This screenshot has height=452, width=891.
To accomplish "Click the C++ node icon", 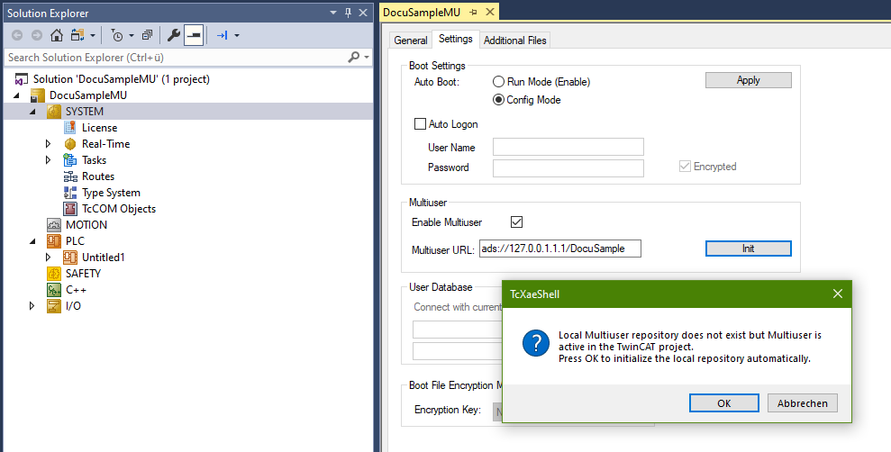I will tap(54, 290).
